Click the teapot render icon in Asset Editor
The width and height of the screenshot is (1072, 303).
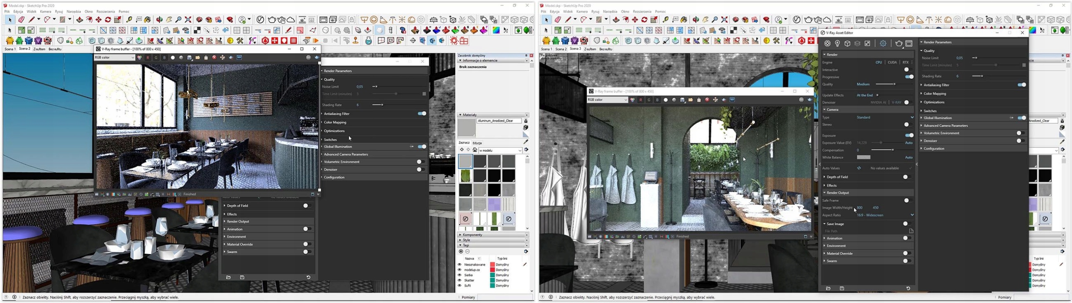click(899, 43)
